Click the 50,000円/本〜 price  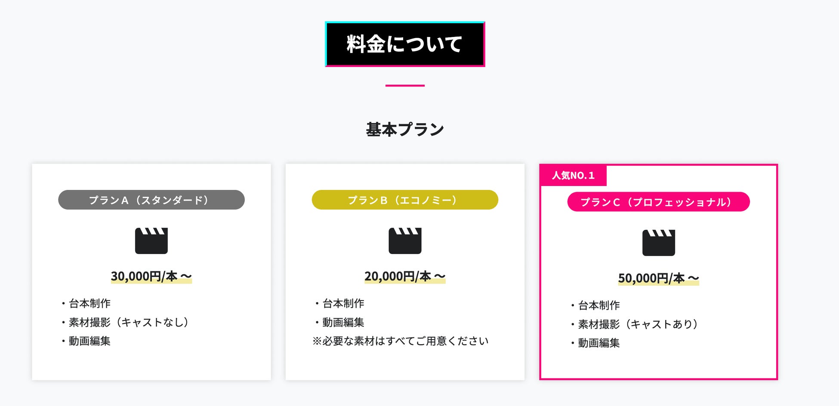(658, 278)
